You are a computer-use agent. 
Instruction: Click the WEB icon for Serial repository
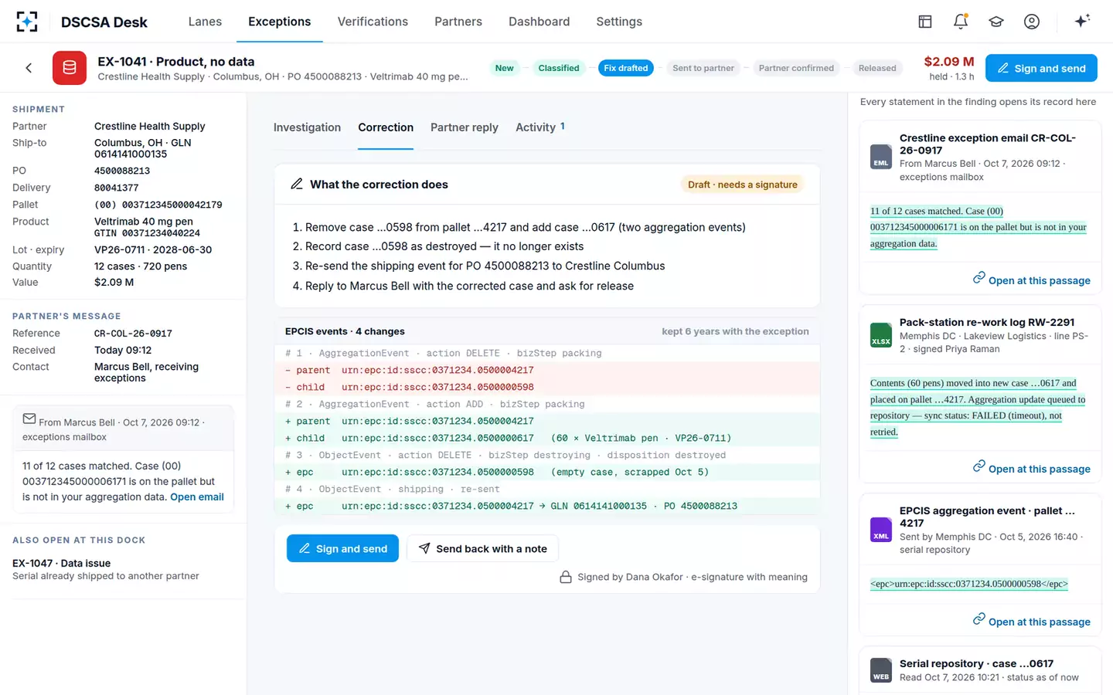click(881, 670)
